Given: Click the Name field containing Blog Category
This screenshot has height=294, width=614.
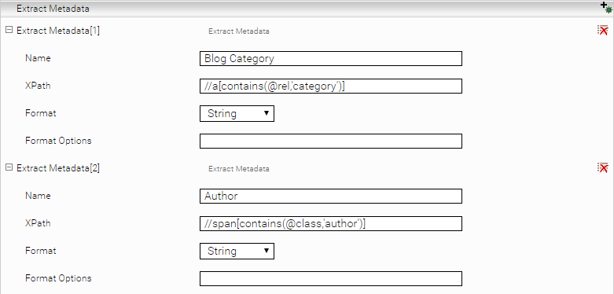Looking at the screenshot, I should coord(331,58).
